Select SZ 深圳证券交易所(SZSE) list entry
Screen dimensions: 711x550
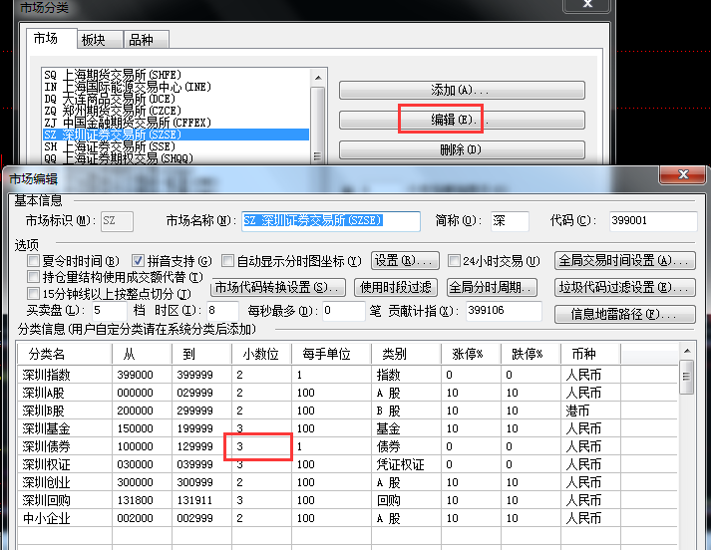176,135
